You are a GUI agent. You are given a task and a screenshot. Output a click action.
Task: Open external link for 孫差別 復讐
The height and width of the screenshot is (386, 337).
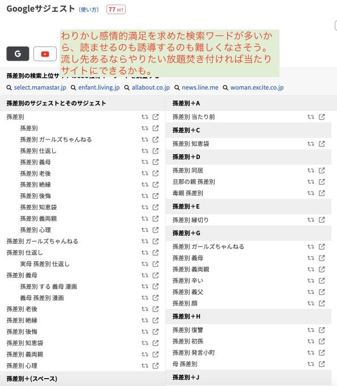coord(322,330)
